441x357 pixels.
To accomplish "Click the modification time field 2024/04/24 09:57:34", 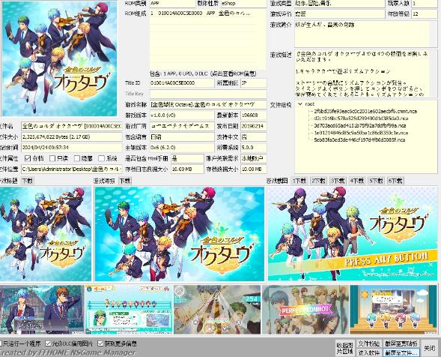I will tap(71, 148).
